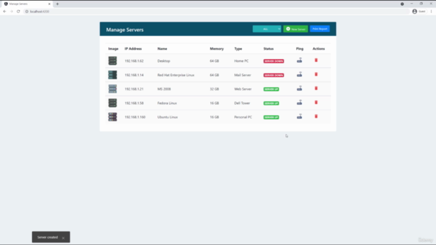Reload the current page

click(x=18, y=12)
